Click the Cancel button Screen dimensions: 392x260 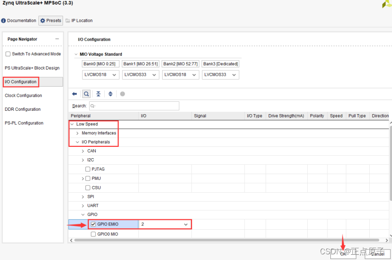coord(377,254)
